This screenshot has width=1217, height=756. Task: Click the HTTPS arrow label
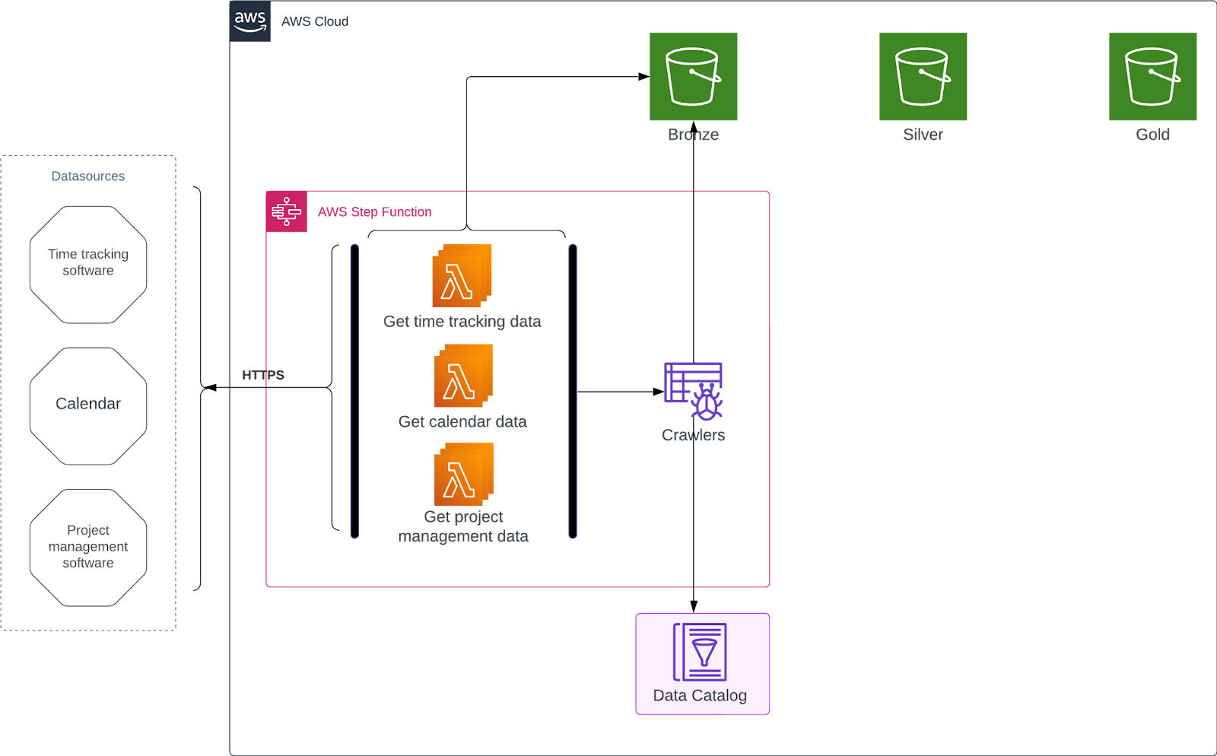tap(263, 375)
